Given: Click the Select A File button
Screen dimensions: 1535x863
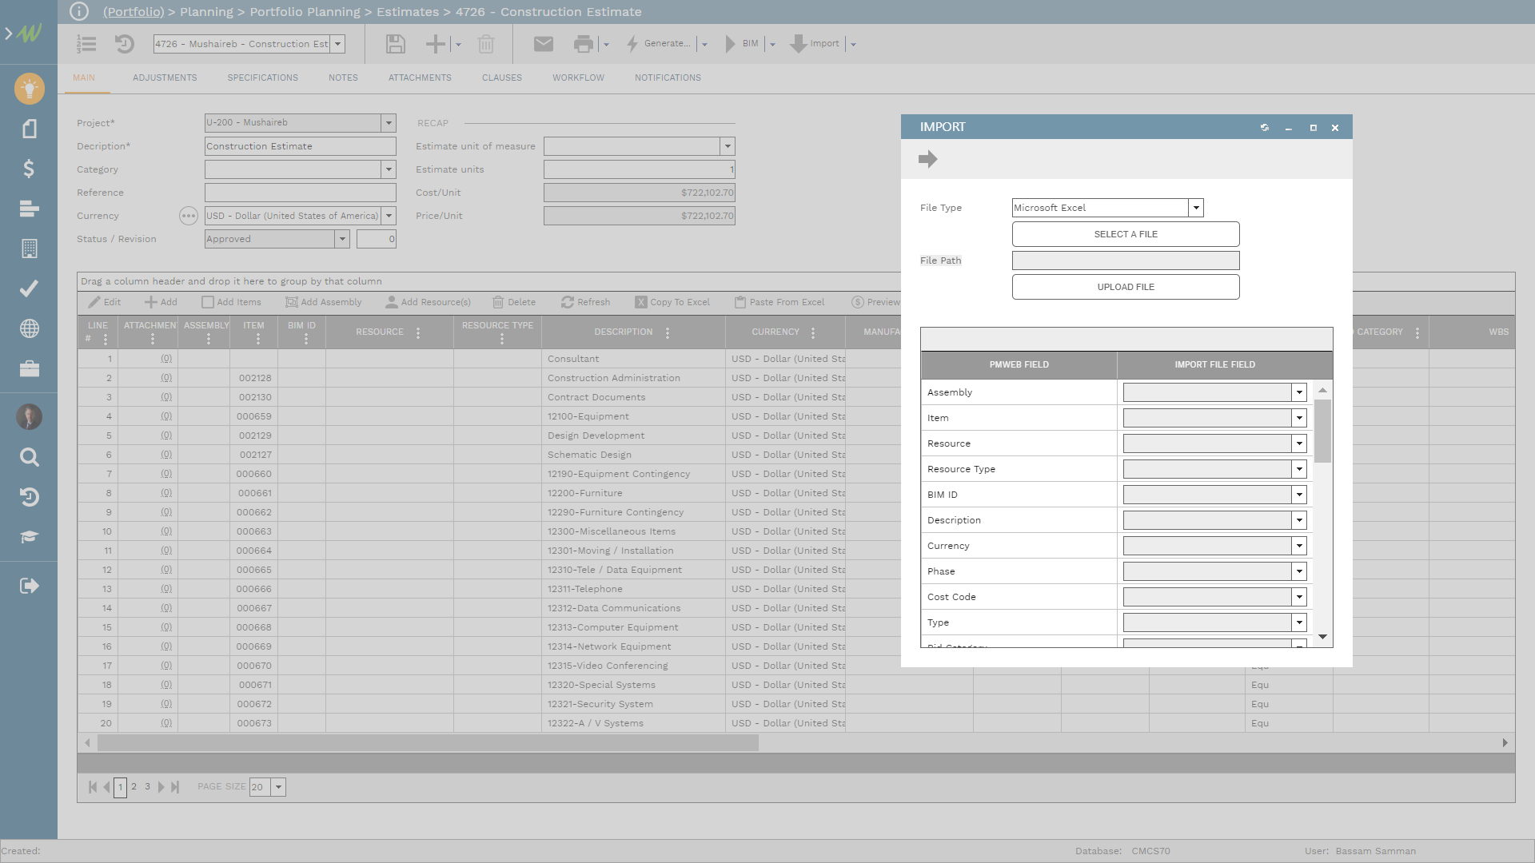Looking at the screenshot, I should point(1125,234).
